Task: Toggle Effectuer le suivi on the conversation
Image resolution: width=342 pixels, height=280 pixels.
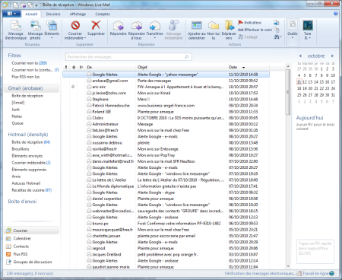Action: [255, 30]
